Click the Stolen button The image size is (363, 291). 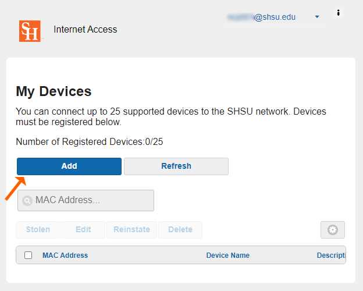[x=38, y=229]
